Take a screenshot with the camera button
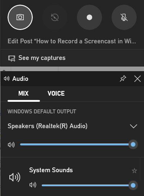The width and height of the screenshot is (144, 196). 20,17
